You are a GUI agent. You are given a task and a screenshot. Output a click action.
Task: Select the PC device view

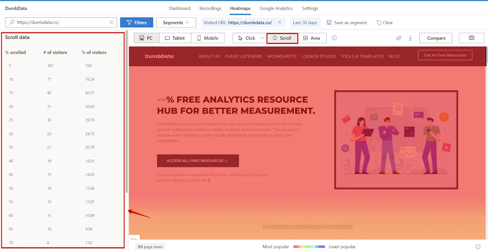click(146, 38)
